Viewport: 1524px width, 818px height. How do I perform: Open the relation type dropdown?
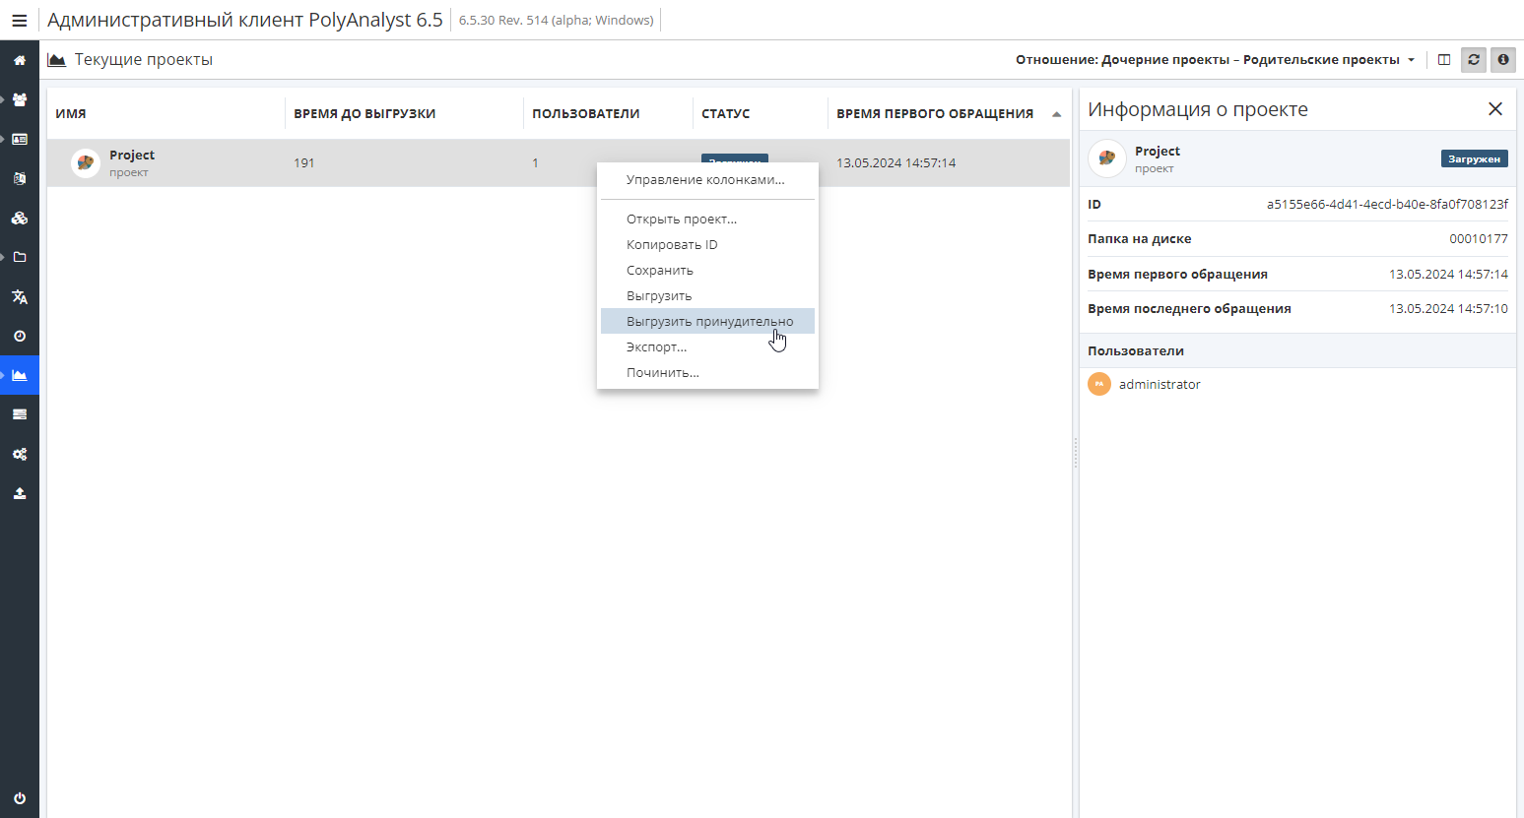[1216, 59]
